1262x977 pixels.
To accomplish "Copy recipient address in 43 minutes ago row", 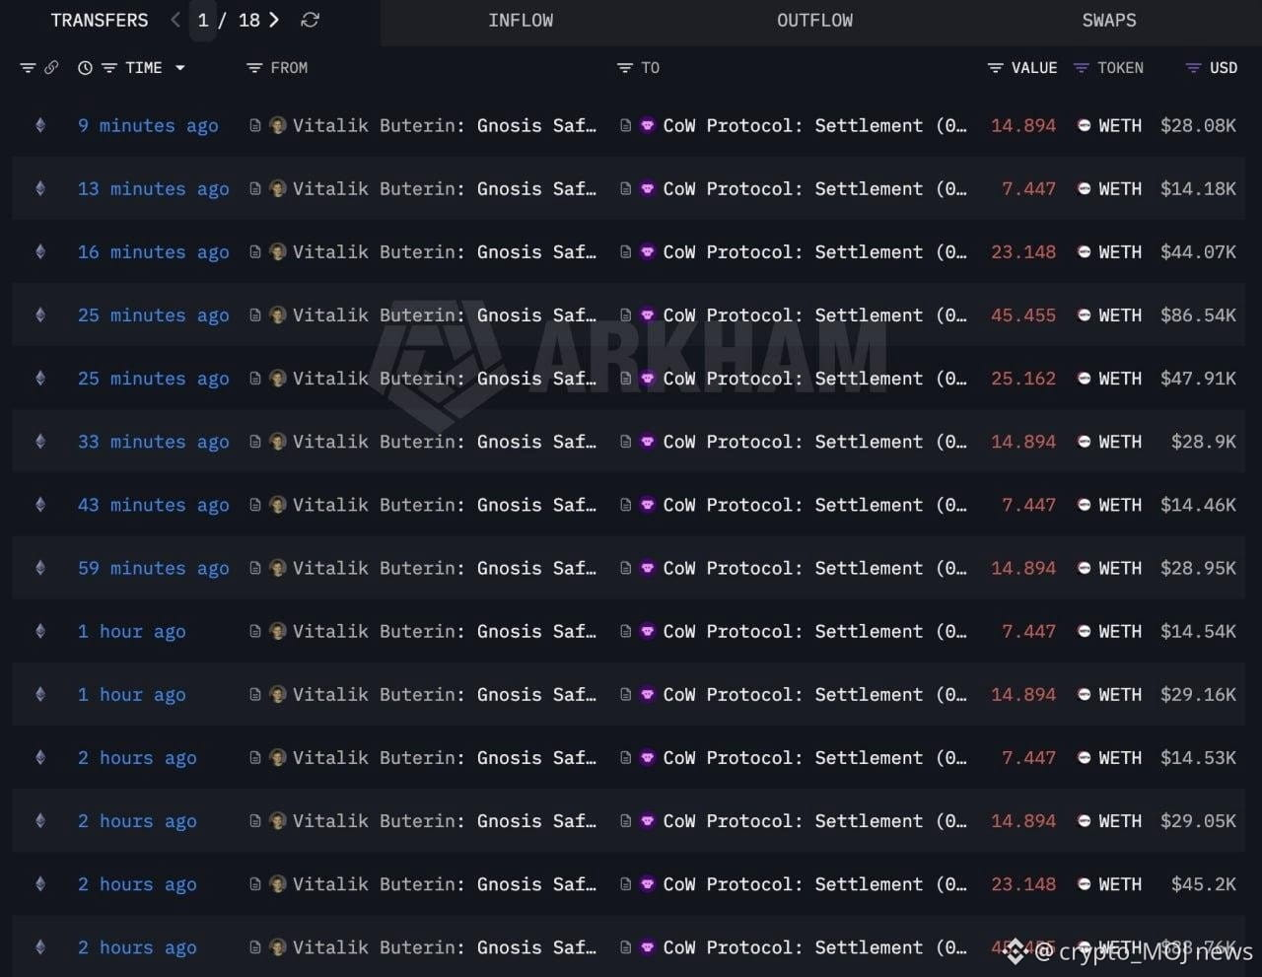I will [x=626, y=505].
